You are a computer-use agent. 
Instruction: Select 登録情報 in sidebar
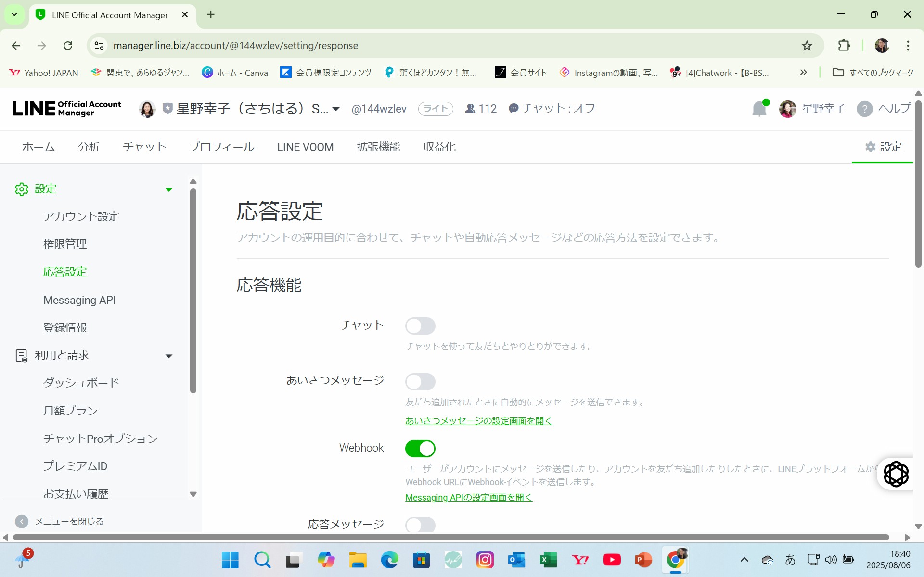point(65,328)
